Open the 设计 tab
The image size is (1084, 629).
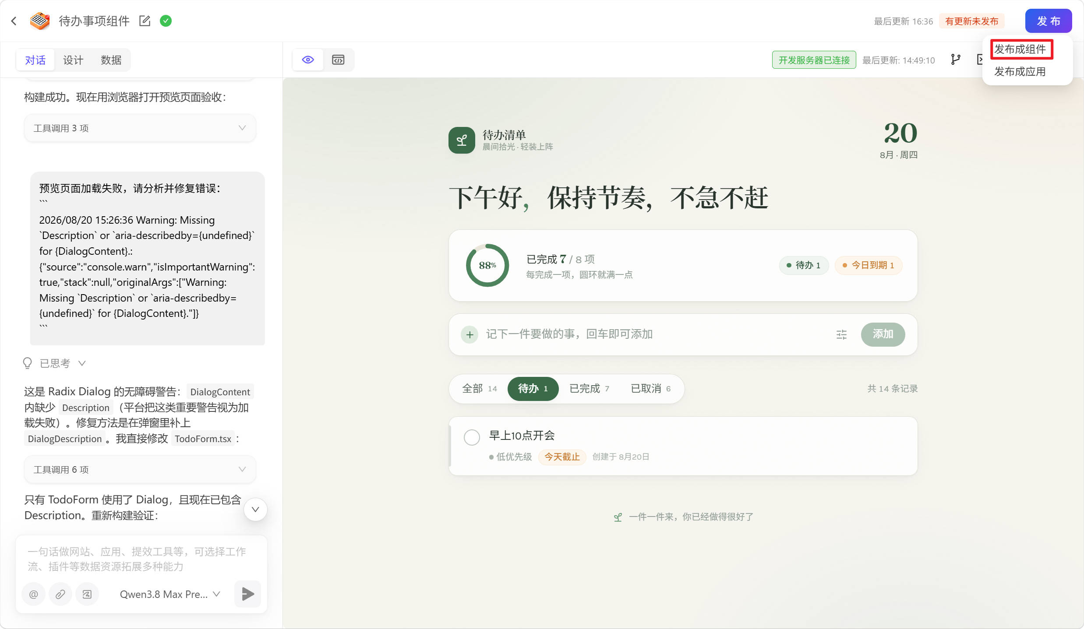tap(73, 60)
